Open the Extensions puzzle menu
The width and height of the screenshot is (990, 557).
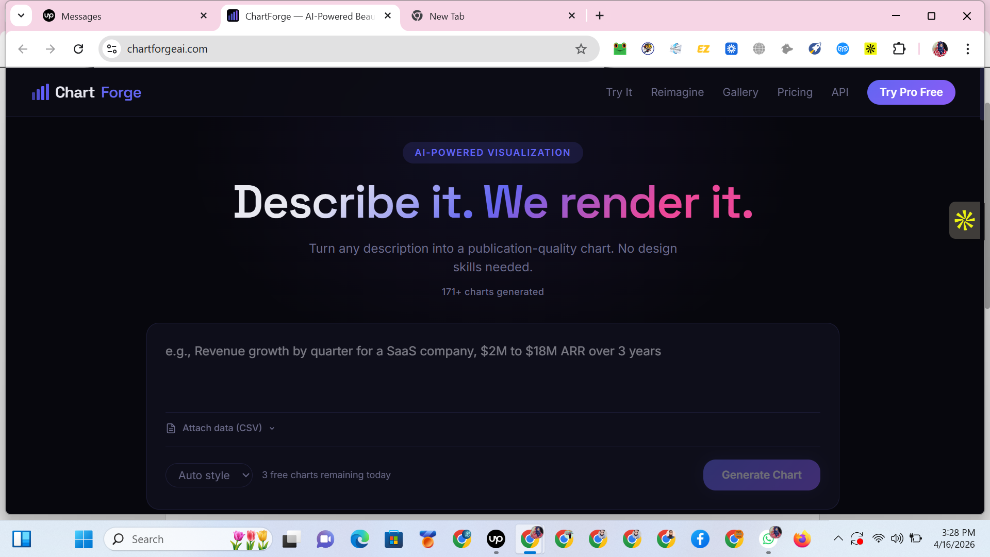click(899, 49)
